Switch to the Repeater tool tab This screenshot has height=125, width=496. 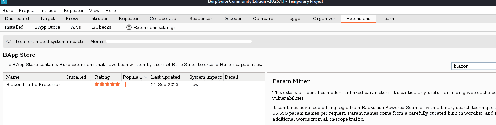point(129,19)
